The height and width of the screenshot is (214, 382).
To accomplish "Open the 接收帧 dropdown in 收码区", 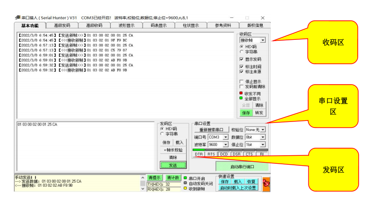I will click(263, 40).
